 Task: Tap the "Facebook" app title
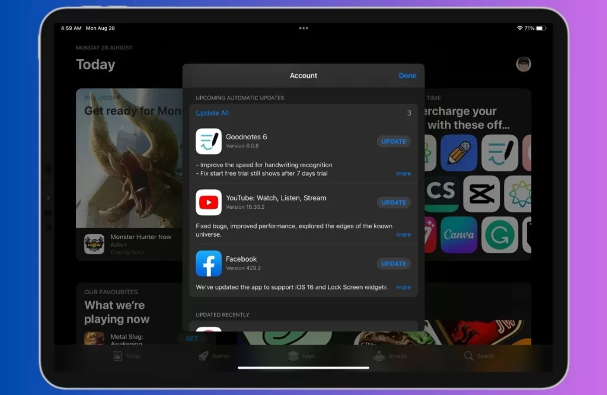coord(241,259)
